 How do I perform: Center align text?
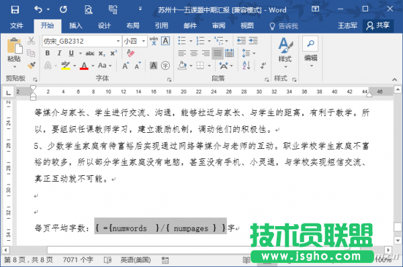coord(194,53)
